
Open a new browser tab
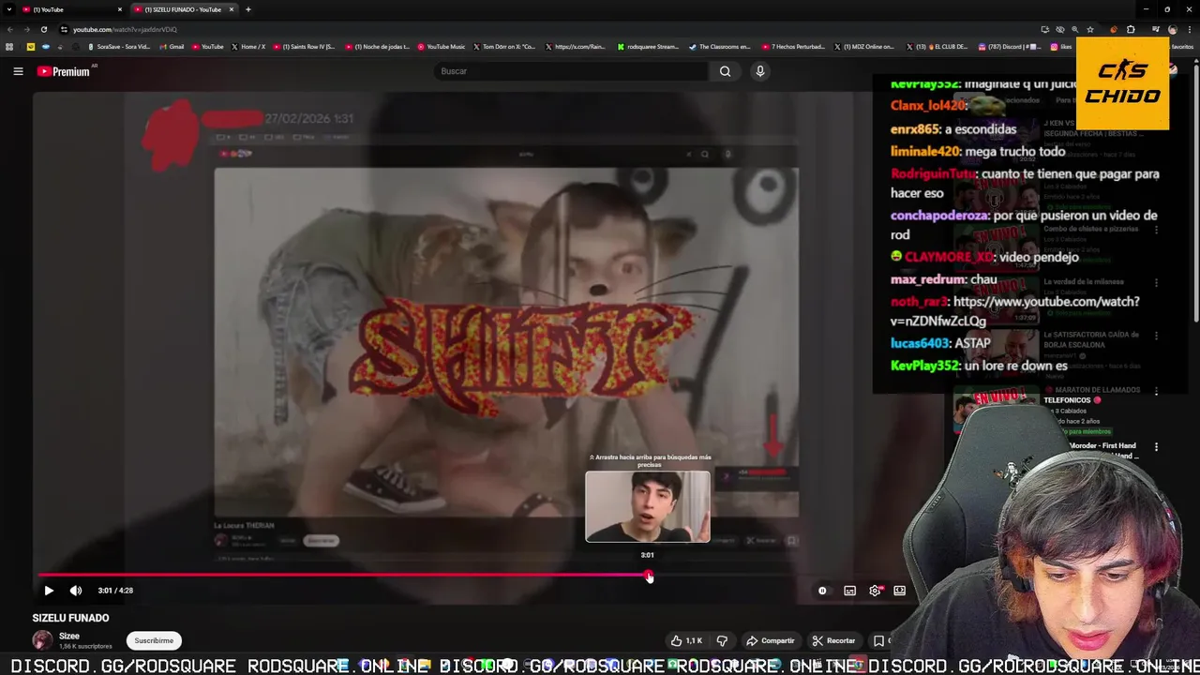pyautogui.click(x=247, y=9)
